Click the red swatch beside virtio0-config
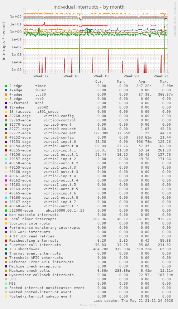 (x=6, y=116)
